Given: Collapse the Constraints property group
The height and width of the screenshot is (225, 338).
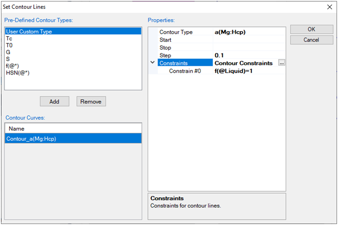Looking at the screenshot, I should tap(153, 63).
